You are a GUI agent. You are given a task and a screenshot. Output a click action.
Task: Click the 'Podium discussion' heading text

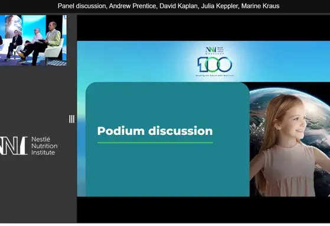tap(155, 131)
